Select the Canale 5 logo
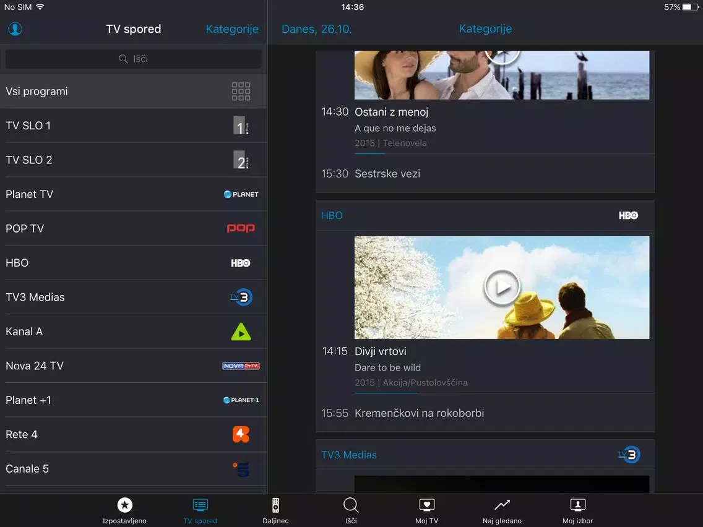Screen dimensions: 703x527 (x=241, y=469)
